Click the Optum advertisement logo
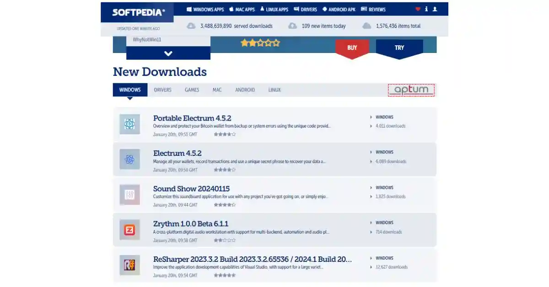Image resolution: width=549 pixels, height=287 pixels. point(411,90)
